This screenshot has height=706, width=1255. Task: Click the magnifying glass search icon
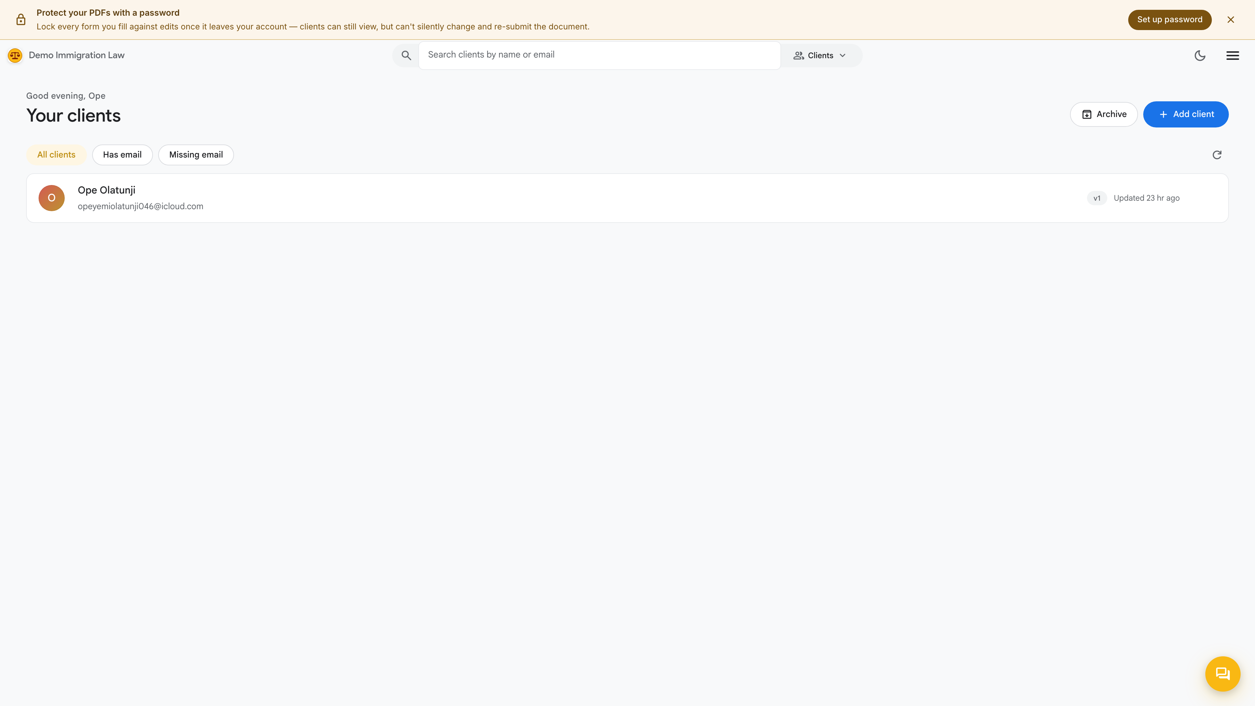(x=406, y=56)
